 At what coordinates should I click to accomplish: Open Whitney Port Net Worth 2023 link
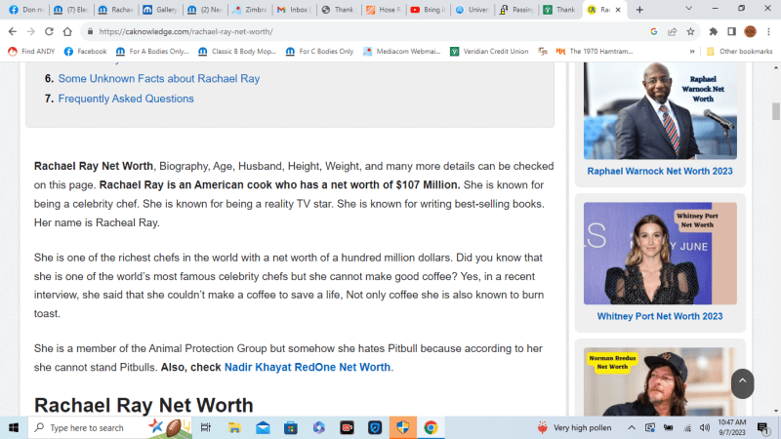[660, 316]
